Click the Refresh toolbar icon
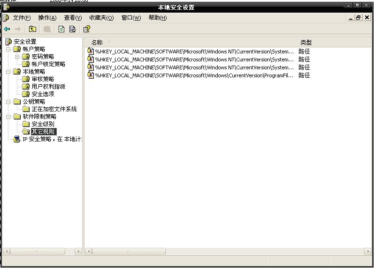The image size is (374, 268). click(61, 29)
